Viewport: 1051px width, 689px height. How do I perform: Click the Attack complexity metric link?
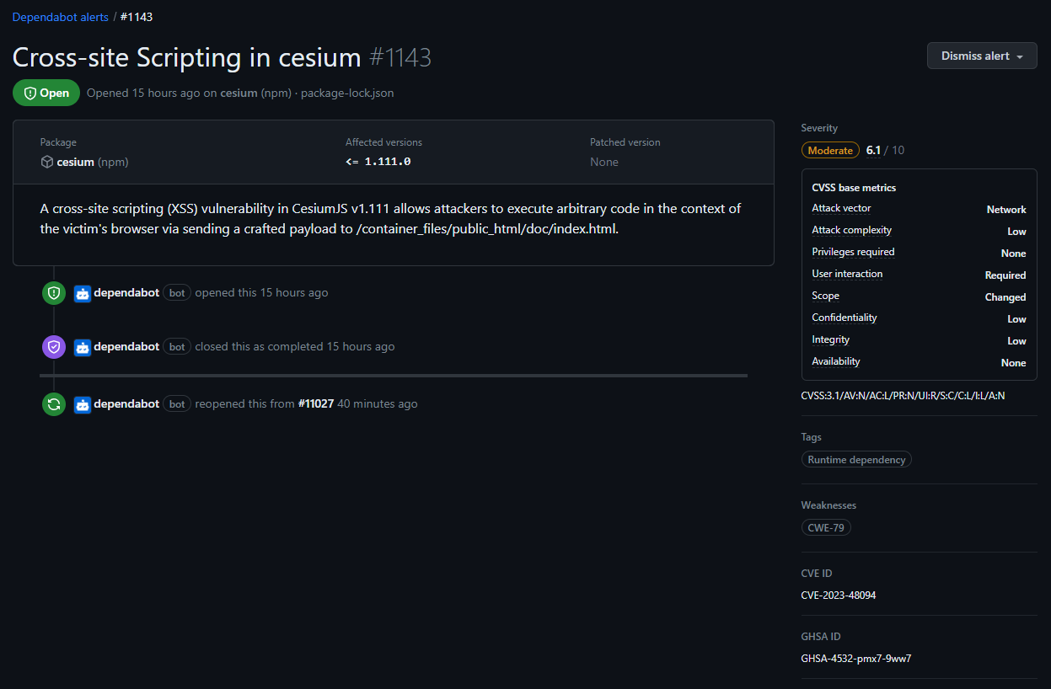click(x=851, y=229)
